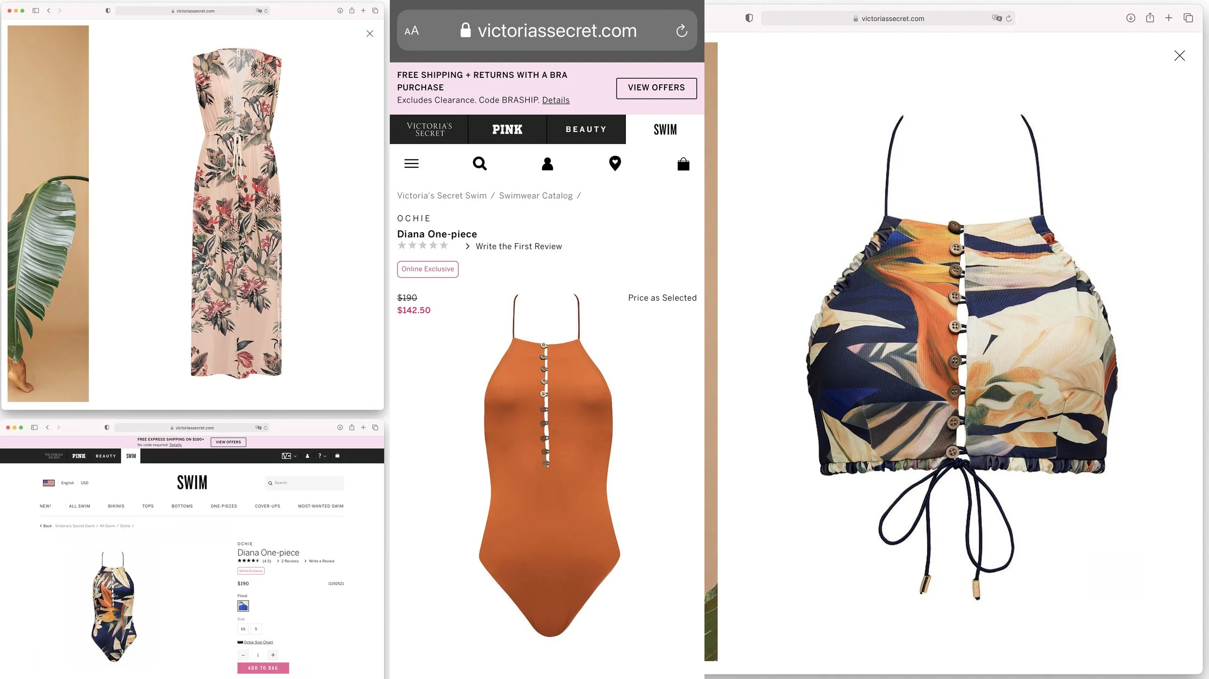Click the pink ADD TO BAG button
The image size is (1209, 679).
pos(263,668)
